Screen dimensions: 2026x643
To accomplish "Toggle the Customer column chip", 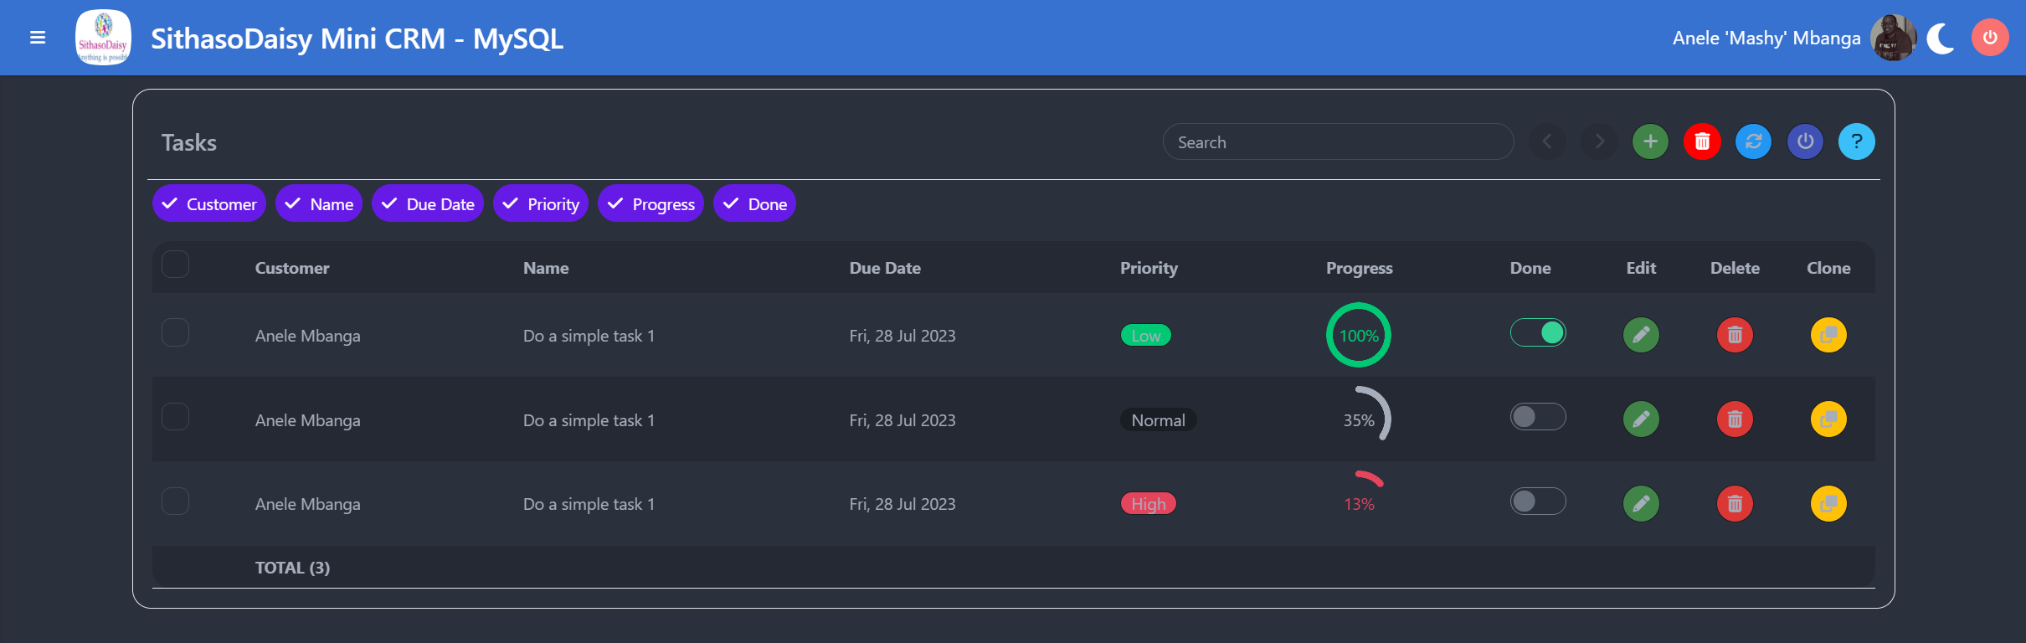I will (209, 203).
